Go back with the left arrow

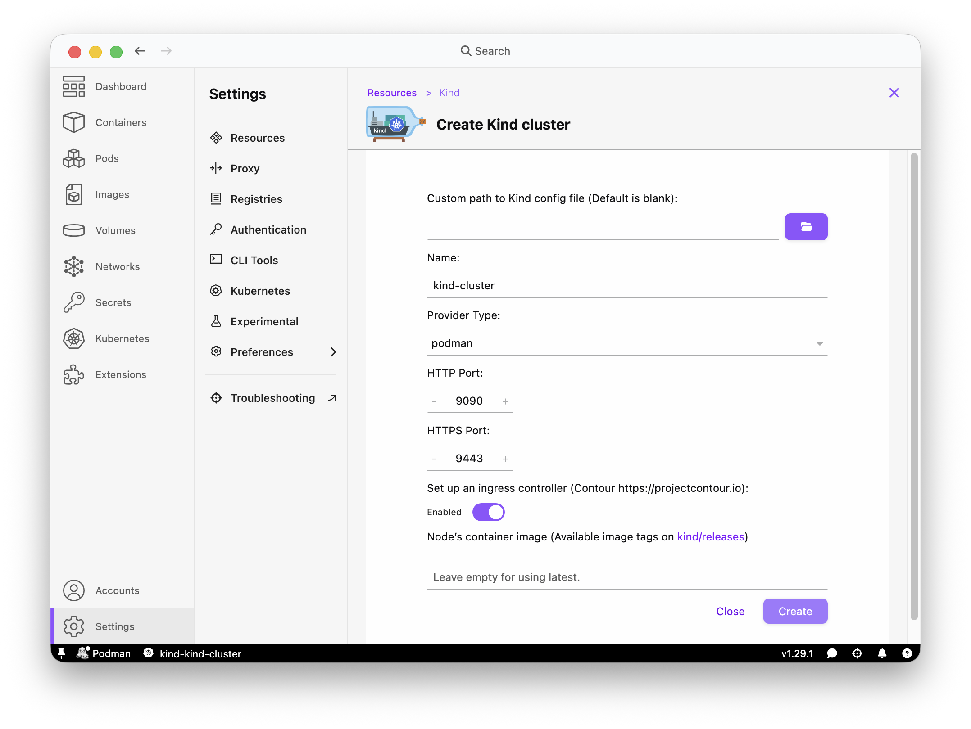pos(140,51)
